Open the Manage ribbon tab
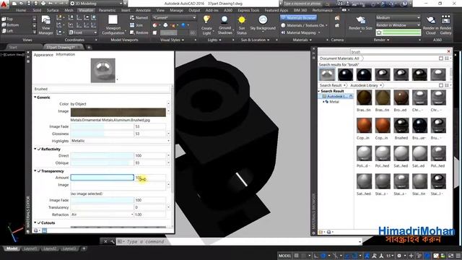 pos(176,10)
